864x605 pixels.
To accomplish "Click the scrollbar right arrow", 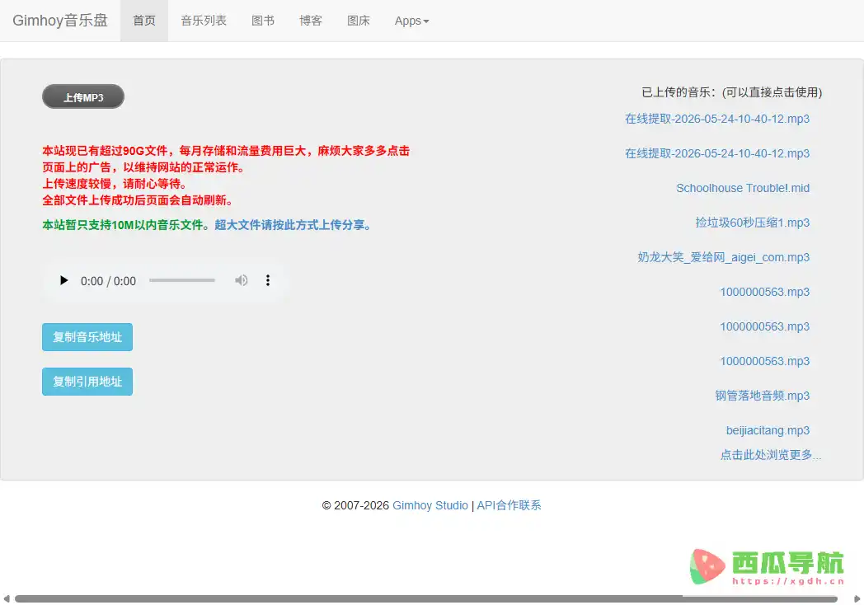I will pos(857,599).
